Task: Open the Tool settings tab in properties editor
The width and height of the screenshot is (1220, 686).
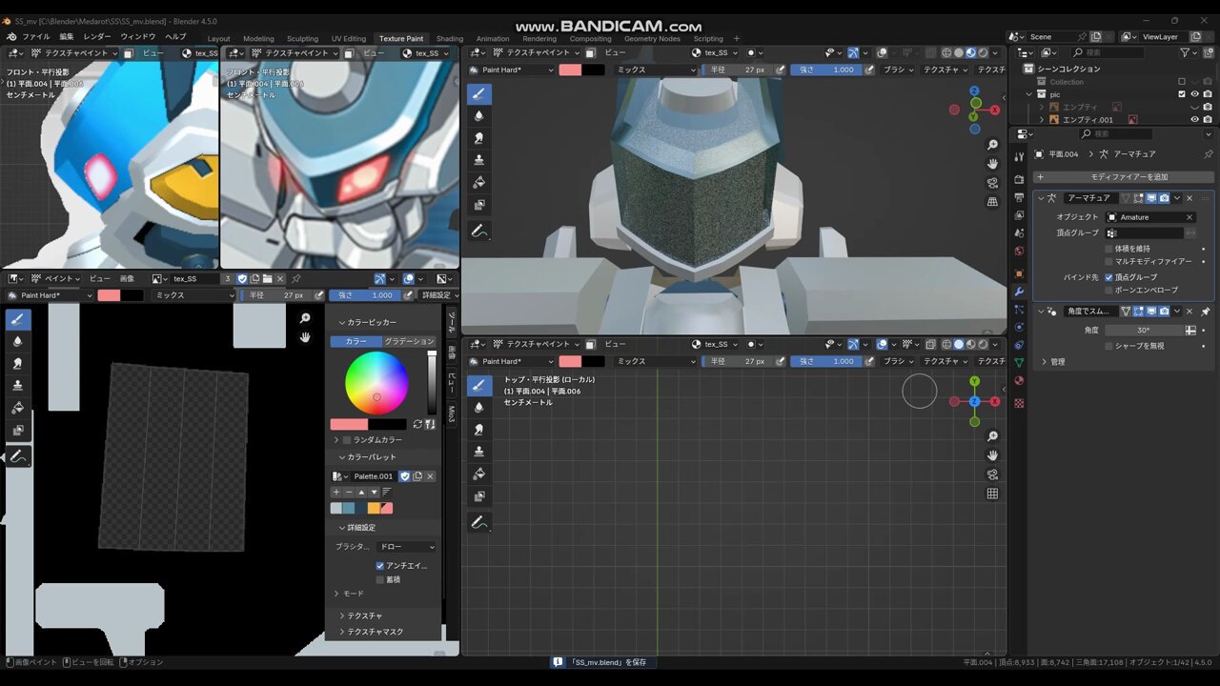Action: [x=1019, y=157]
